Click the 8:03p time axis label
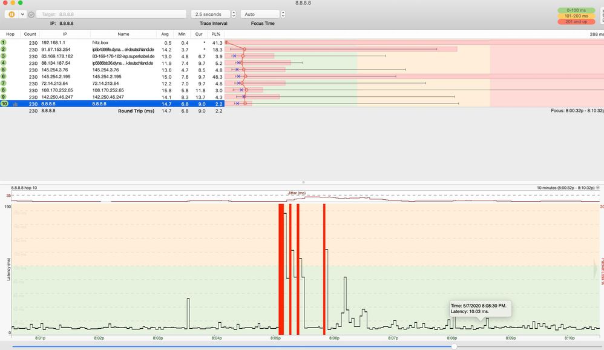The width and height of the screenshot is (604, 350). [x=158, y=338]
